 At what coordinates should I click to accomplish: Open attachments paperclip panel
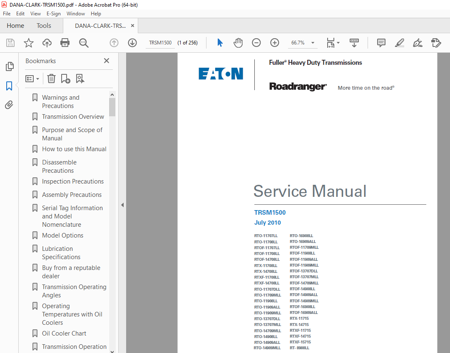click(9, 105)
